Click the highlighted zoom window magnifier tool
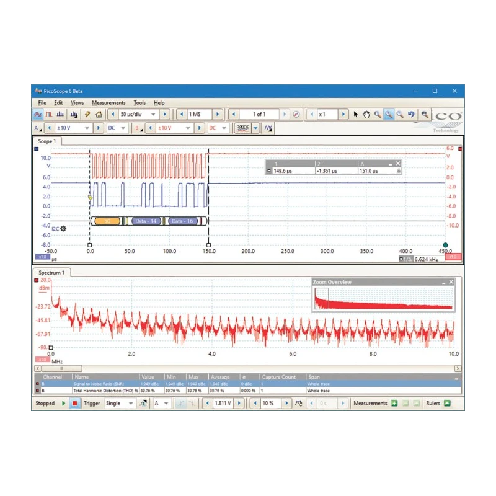496x496 pixels. 389,115
